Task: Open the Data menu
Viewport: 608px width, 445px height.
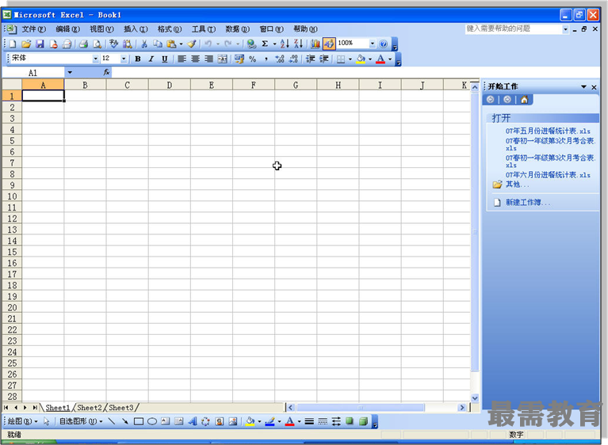Action: pyautogui.click(x=237, y=29)
